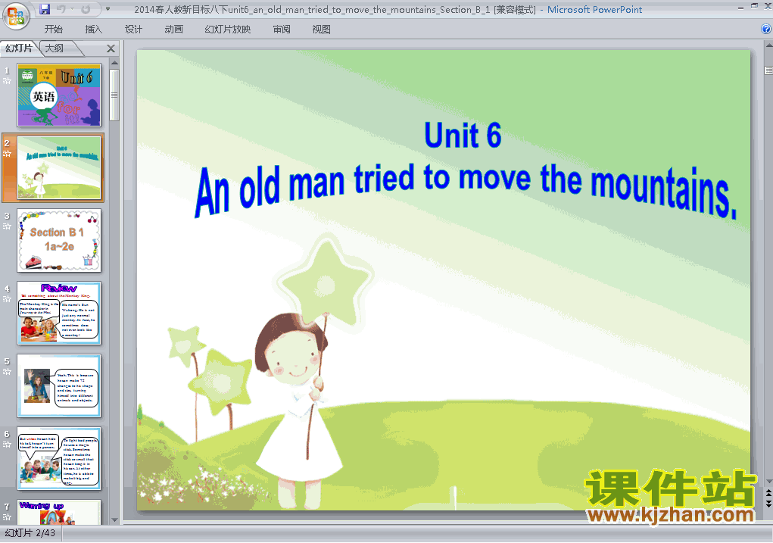Go to next slide with double-down arrows
The width and height of the screenshot is (773, 543).
coord(768,504)
